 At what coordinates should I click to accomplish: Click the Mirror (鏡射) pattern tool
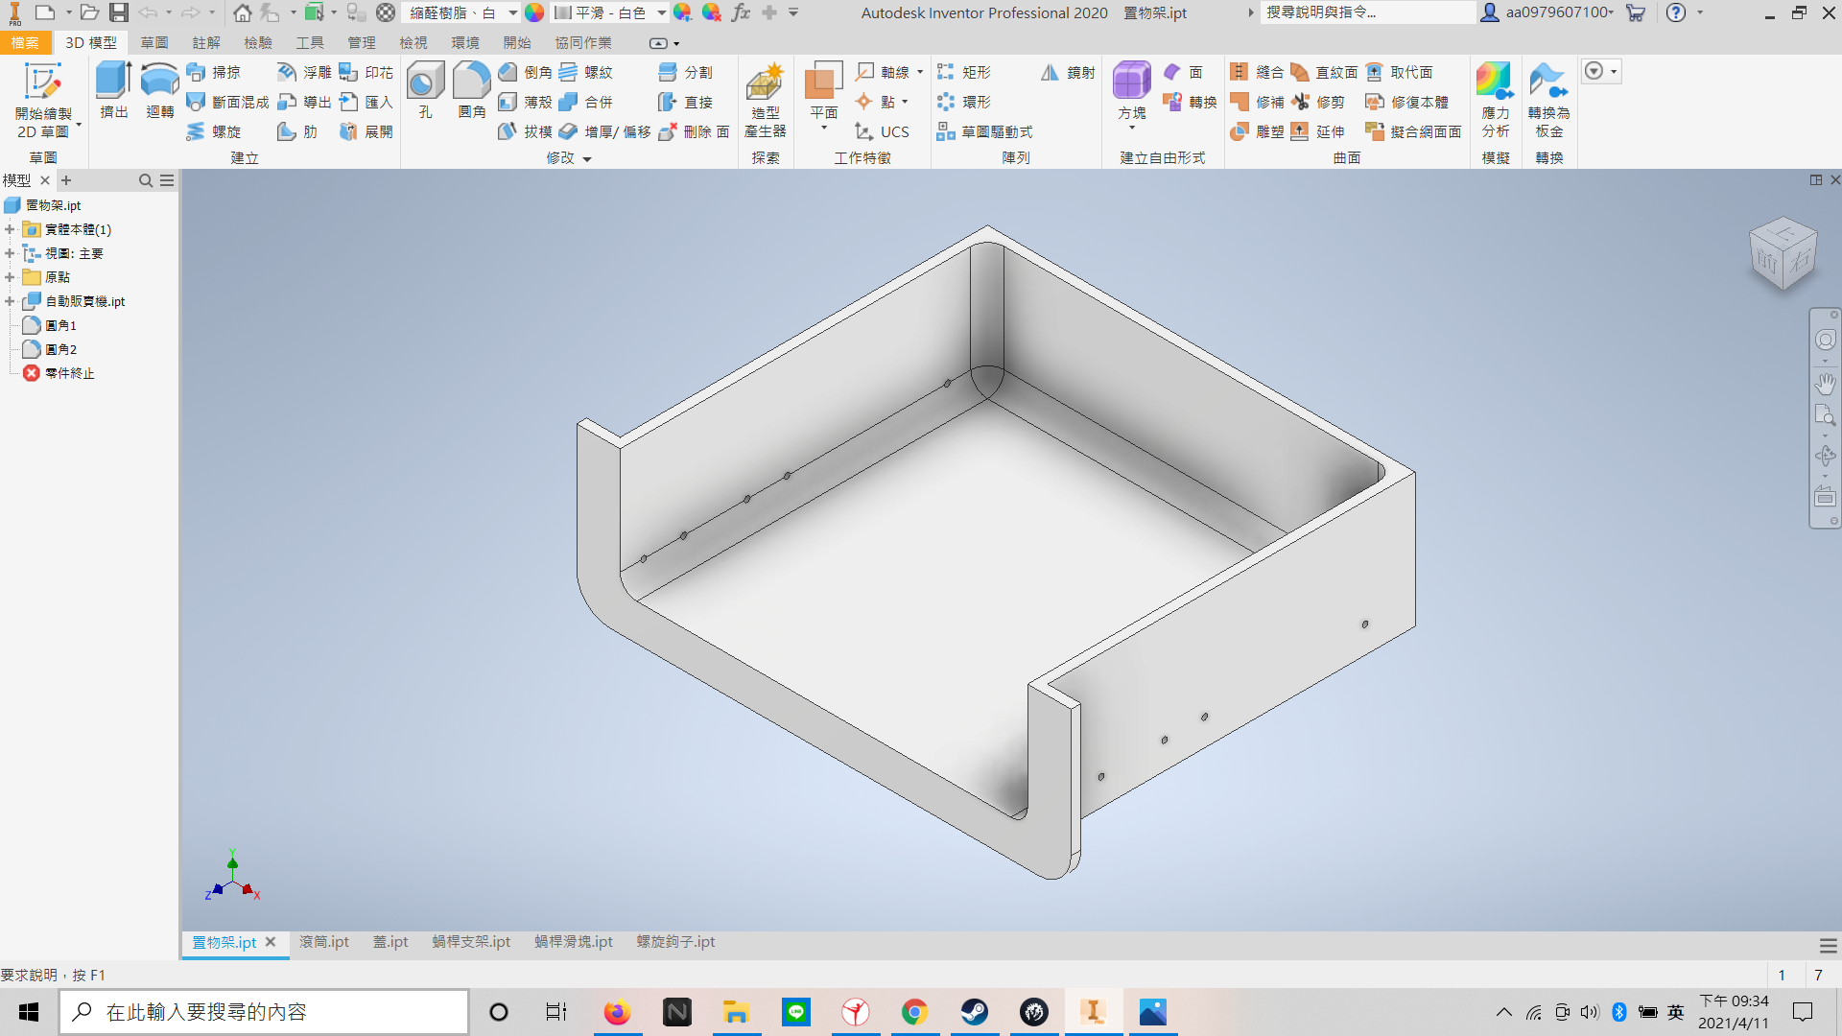coord(1068,73)
